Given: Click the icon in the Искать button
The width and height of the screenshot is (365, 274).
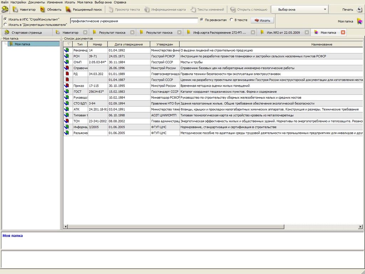Looking at the screenshot, I should click(x=257, y=20).
